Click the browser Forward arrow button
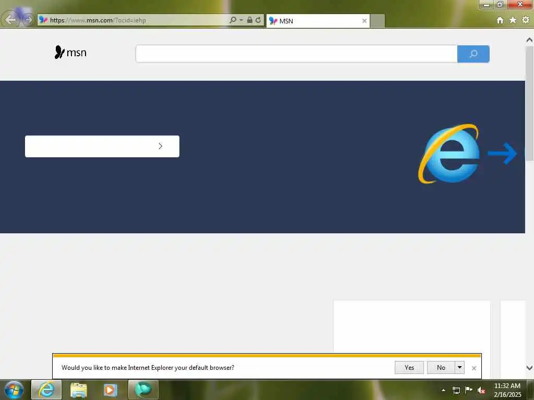The width and height of the screenshot is (534, 400). pos(28,20)
